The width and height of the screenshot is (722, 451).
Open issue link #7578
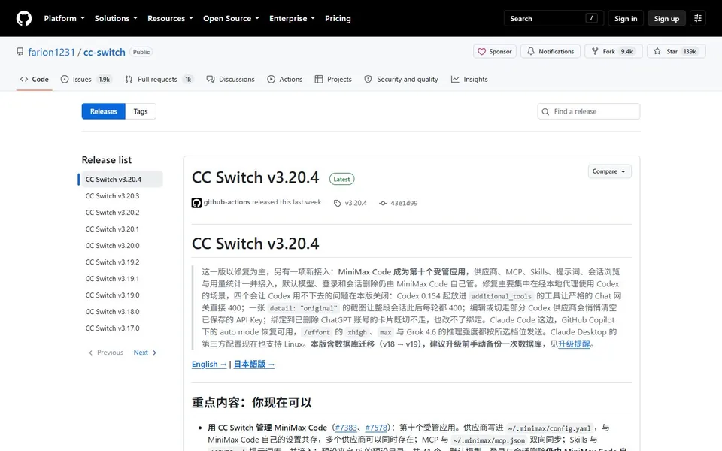(376, 428)
